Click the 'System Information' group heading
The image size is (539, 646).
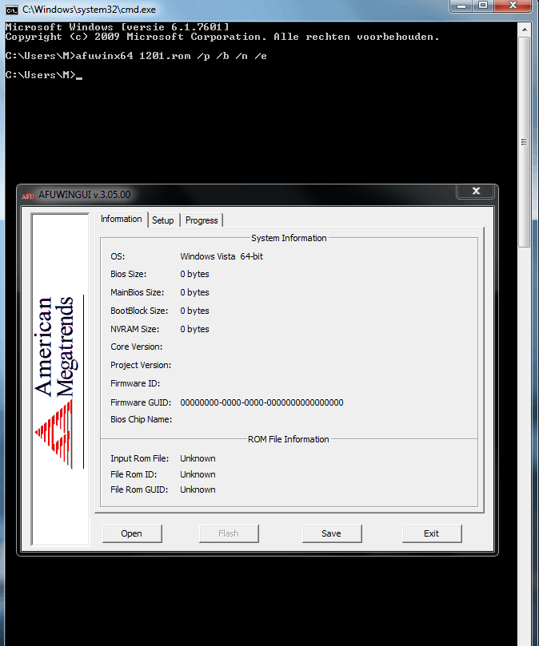289,238
